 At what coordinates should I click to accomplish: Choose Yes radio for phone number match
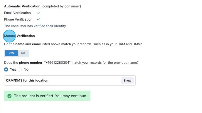click(x=6, y=69)
